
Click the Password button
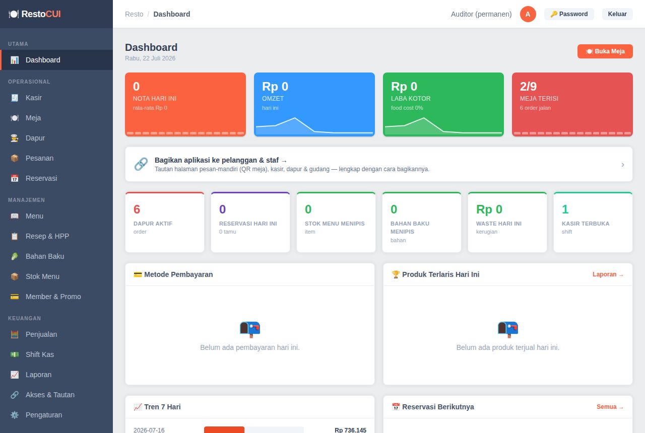569,14
